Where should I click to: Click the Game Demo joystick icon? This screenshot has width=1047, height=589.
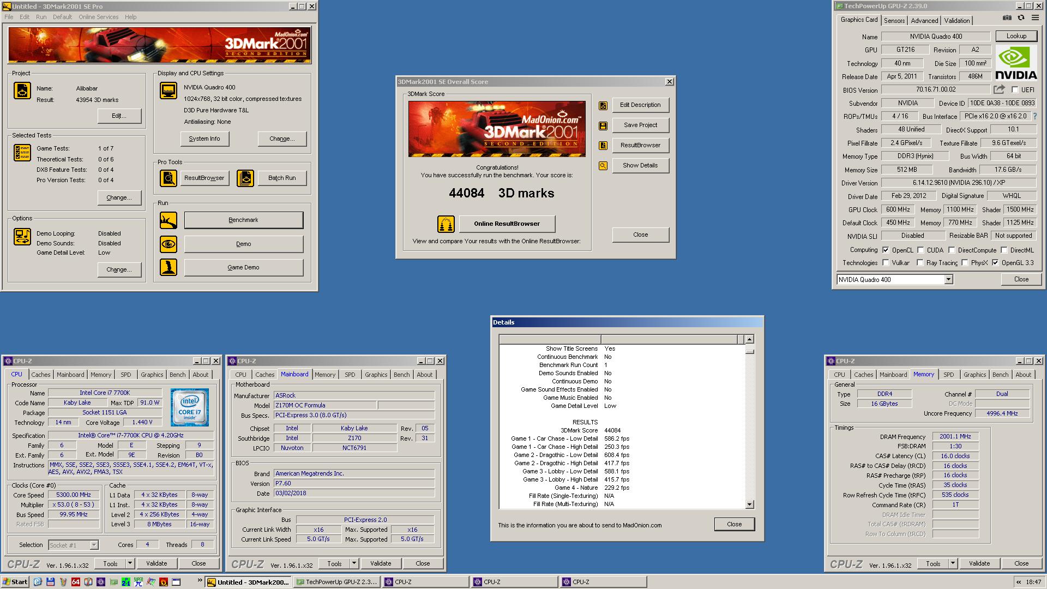tap(169, 267)
